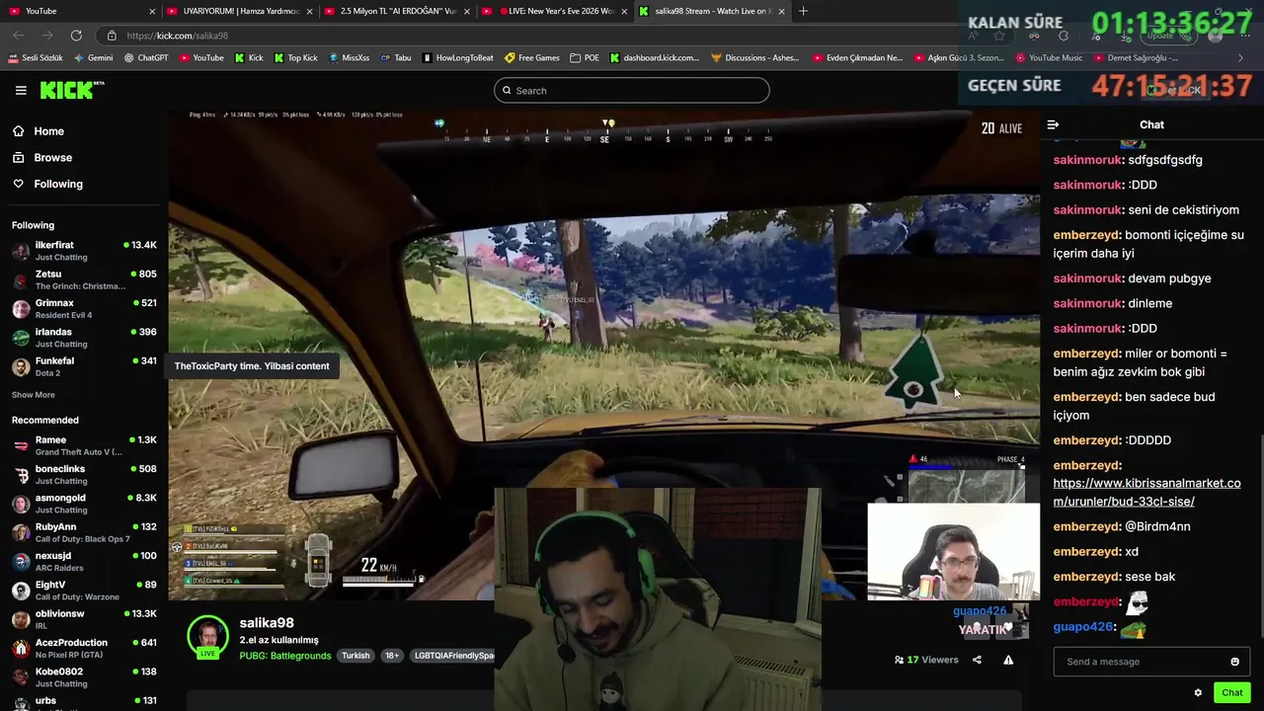
Task: Open Free Games bookmark
Action: pyautogui.click(x=531, y=58)
